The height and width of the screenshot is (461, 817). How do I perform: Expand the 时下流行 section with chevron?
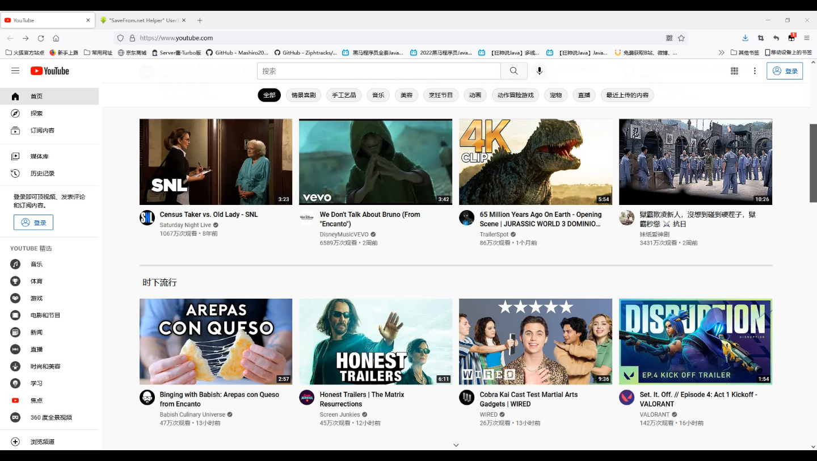[456, 445]
